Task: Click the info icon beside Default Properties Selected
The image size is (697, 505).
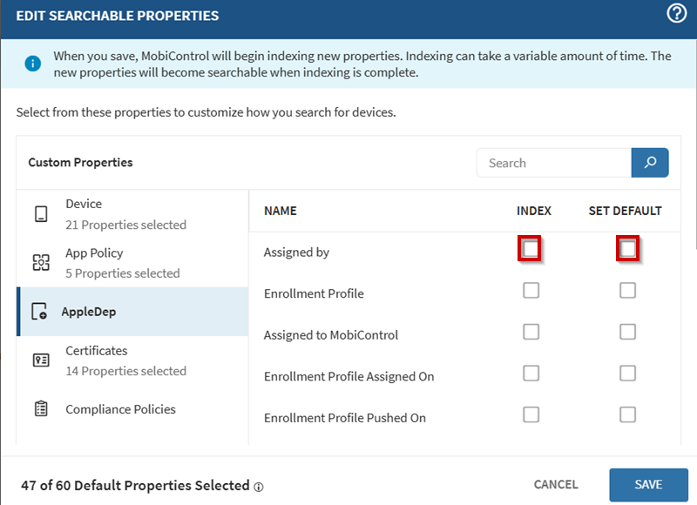Action: (259, 487)
